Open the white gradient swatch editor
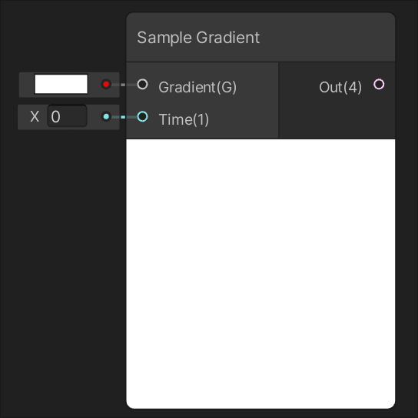Screen dimensions: 418x418 61,84
